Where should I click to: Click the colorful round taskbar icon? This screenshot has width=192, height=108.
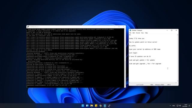[x=100, y=106]
